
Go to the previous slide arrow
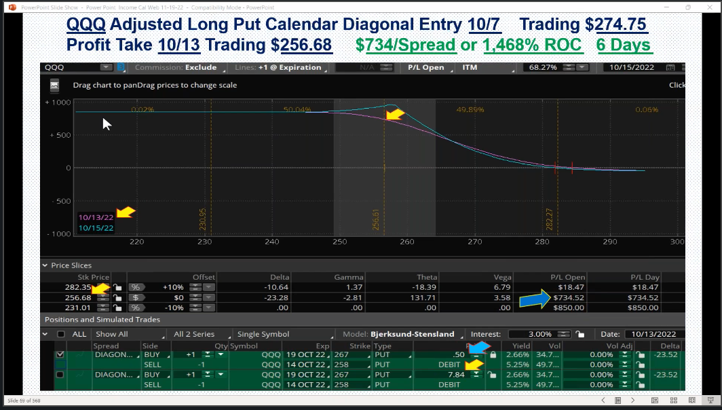pos(603,400)
